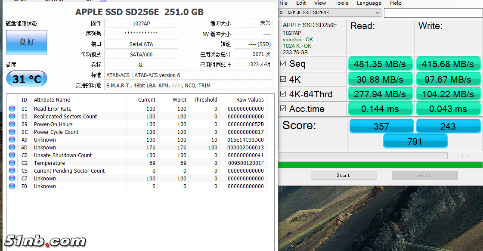Click the Worst column header
The width and height of the screenshot is (483, 251).
180,100
